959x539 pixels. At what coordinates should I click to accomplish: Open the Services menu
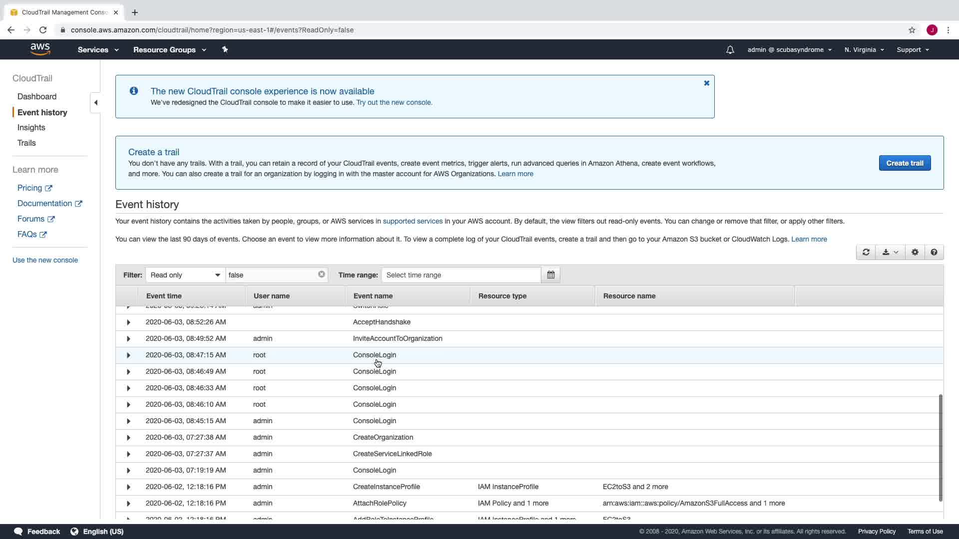[98, 50]
